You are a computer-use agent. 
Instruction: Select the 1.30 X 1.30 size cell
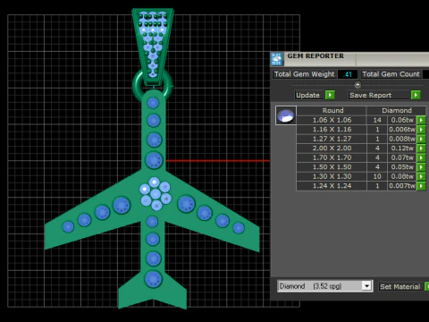pos(332,176)
